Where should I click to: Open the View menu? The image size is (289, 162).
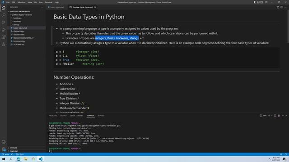30,2
